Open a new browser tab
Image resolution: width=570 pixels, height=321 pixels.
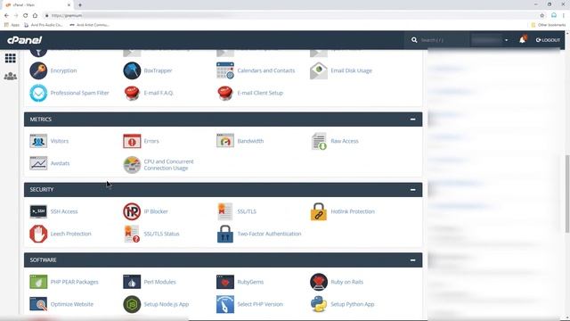pos(80,5)
